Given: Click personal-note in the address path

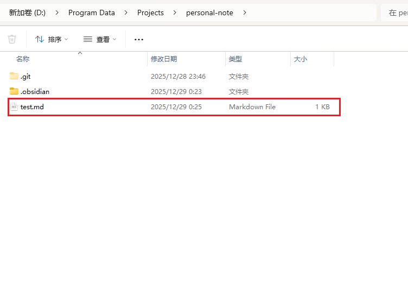Looking at the screenshot, I should click(x=209, y=12).
